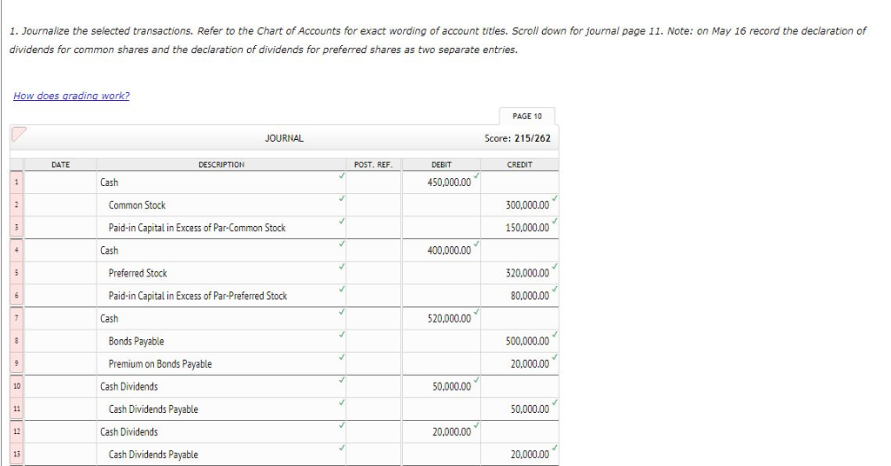The height and width of the screenshot is (466, 891).
Task: Select row number 7 marker
Action: point(17,318)
